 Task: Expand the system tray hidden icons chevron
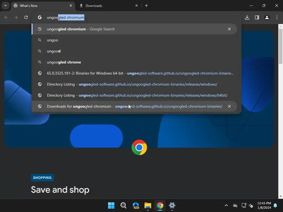coord(226,205)
